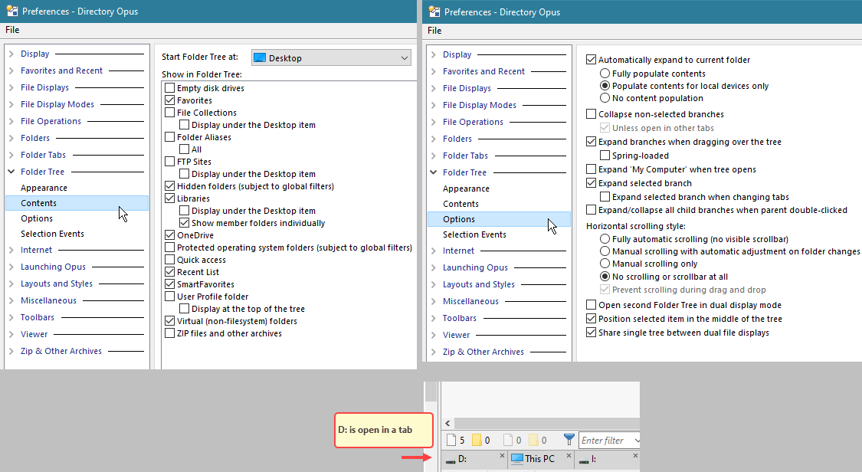The width and height of the screenshot is (862, 472).
Task: Expand the File Operations chevron in the Contents window
Action: (11, 121)
